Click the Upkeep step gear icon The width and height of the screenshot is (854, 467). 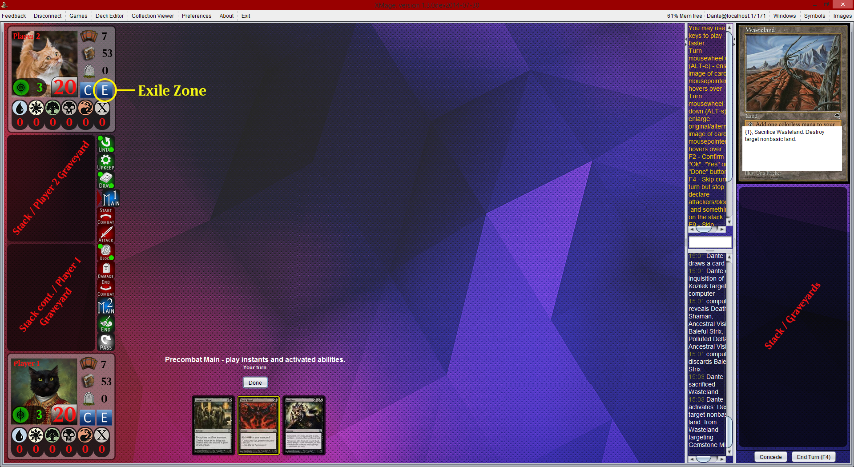(105, 162)
